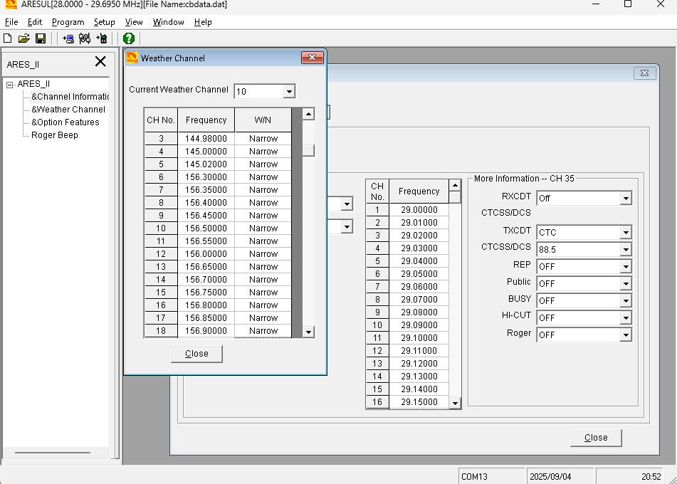Image resolution: width=677 pixels, height=484 pixels.
Task: Open Current Weather Channel dropdown
Action: point(289,92)
